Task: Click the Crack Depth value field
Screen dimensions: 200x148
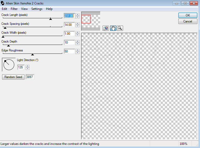Action: [69, 43]
